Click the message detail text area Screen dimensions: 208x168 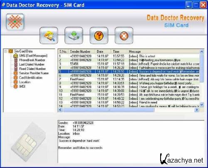click(x=131, y=142)
